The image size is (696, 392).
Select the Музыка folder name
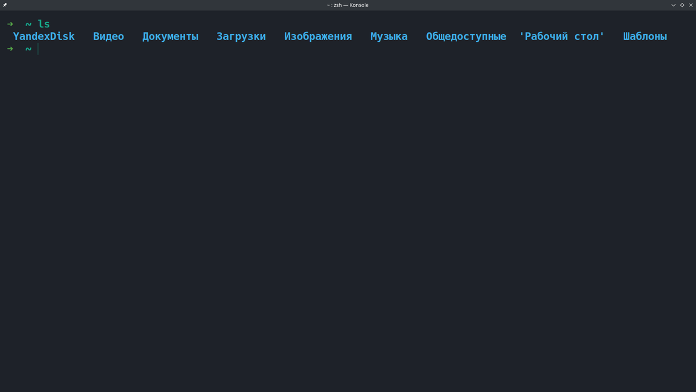(x=389, y=36)
